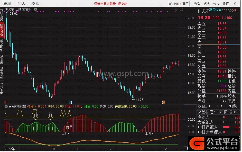Switch to 公式下载 side tab
The image size is (242, 152).
2,88
